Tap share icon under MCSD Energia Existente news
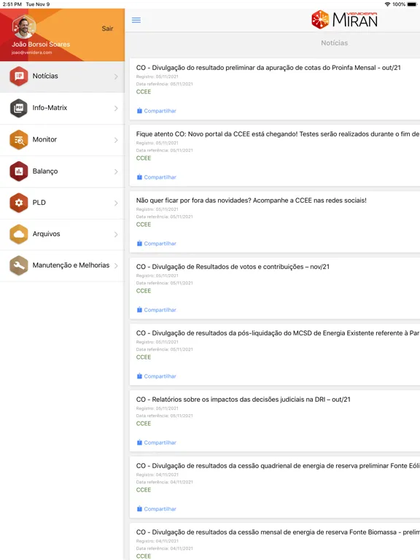This screenshot has width=420, height=560. (x=140, y=376)
